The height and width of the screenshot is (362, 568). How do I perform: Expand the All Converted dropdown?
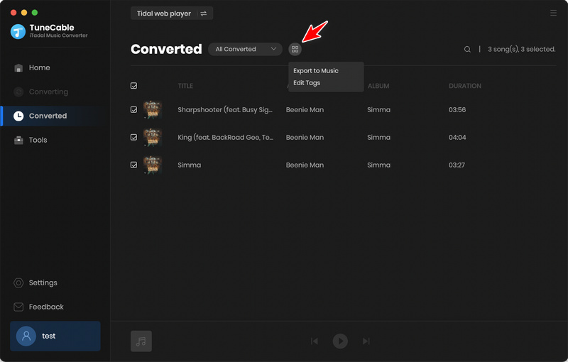pyautogui.click(x=245, y=49)
